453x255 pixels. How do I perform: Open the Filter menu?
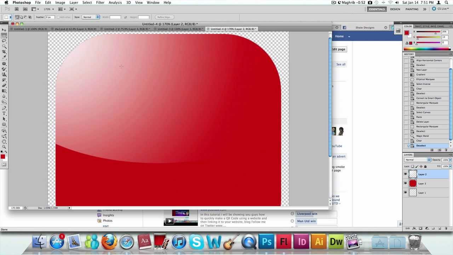click(100, 2)
